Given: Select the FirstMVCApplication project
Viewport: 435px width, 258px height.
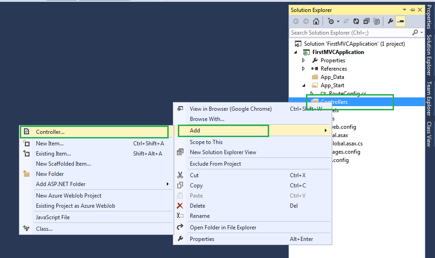Looking at the screenshot, I should (x=338, y=52).
